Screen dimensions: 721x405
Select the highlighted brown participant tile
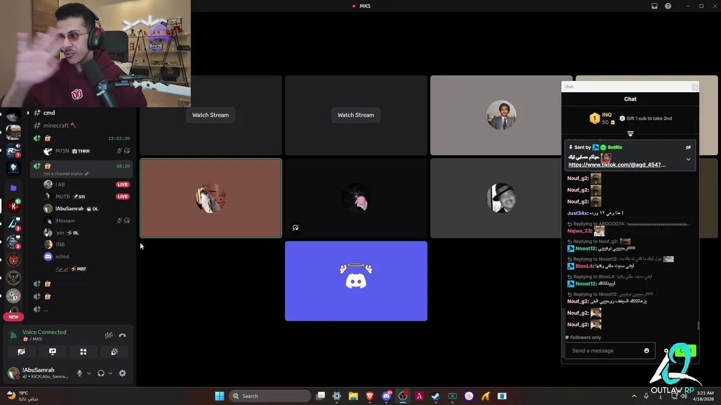(211, 198)
